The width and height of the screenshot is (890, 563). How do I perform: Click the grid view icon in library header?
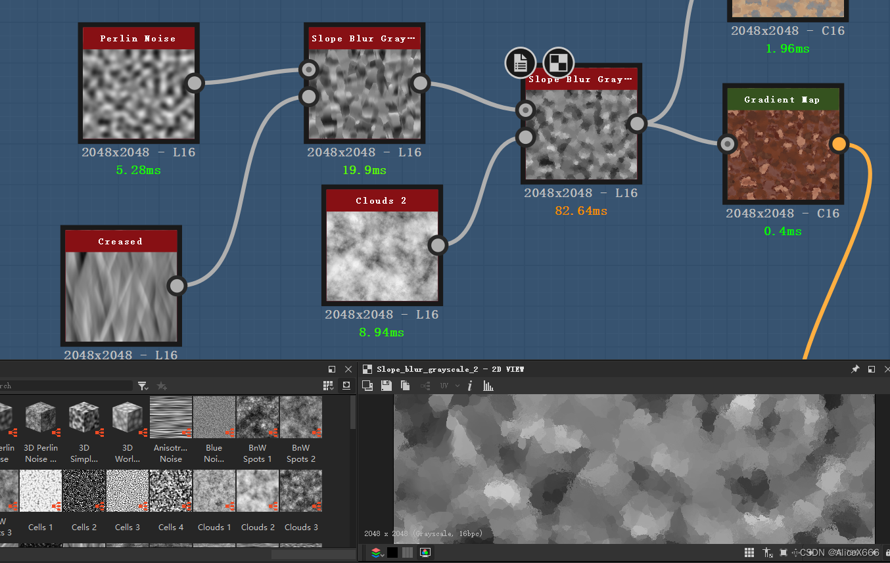328,385
